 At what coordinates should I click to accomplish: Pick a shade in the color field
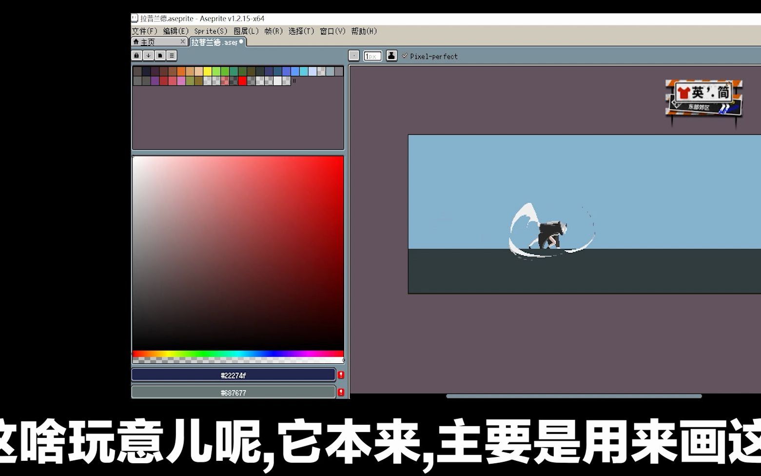pos(238,253)
